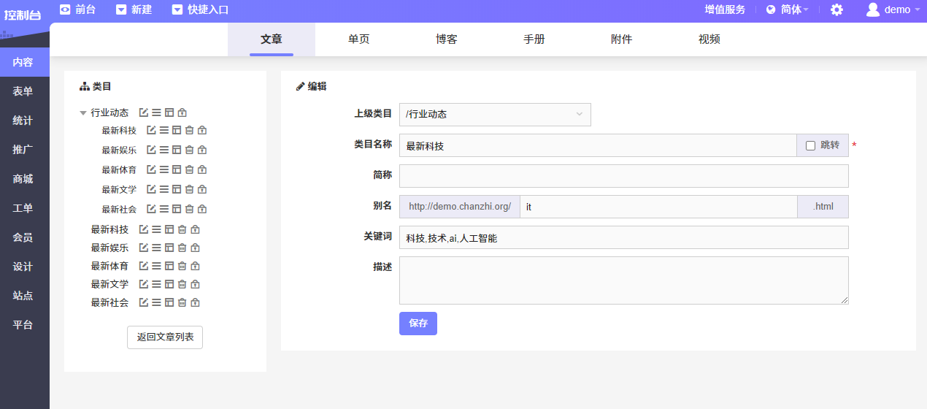Click the edit icon for indented 最新科技

click(151, 130)
